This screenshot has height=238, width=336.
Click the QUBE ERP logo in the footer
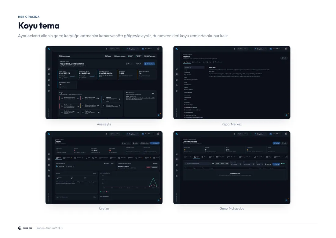click(x=25, y=228)
